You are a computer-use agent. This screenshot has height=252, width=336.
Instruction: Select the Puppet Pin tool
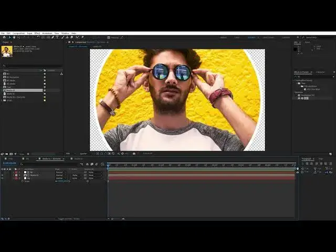point(82,37)
